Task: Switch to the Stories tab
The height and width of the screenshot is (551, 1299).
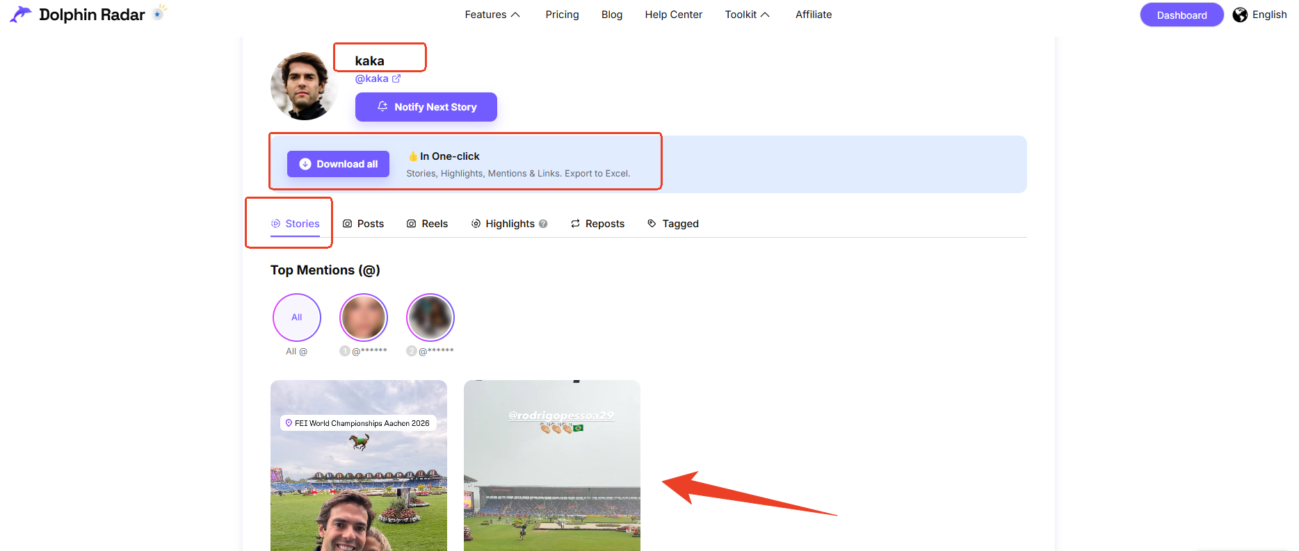Action: tap(296, 224)
